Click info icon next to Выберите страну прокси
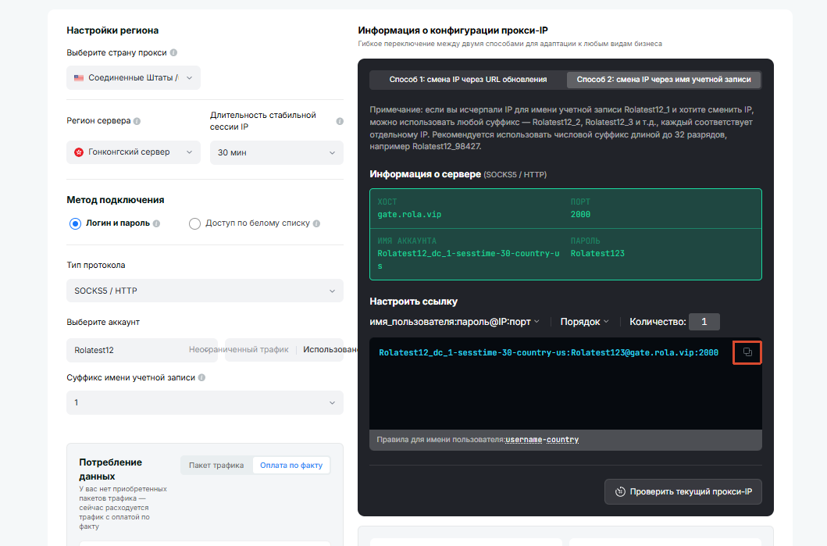Screen dimensions: 827x546 coord(173,53)
